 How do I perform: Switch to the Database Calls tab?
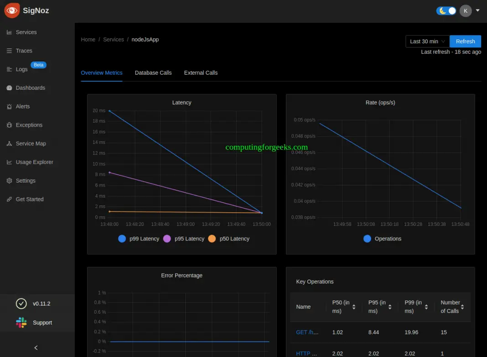[x=153, y=72]
